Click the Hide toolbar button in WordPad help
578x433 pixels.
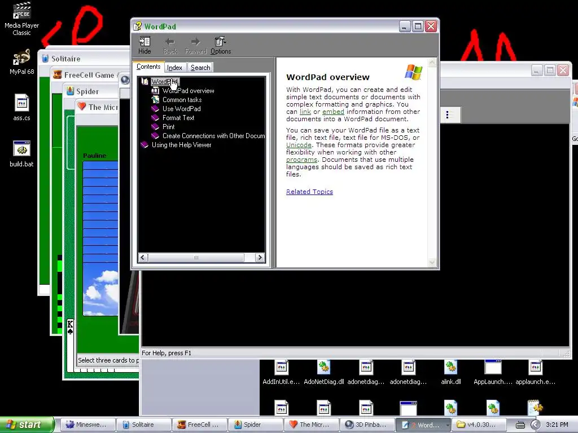coord(144,45)
